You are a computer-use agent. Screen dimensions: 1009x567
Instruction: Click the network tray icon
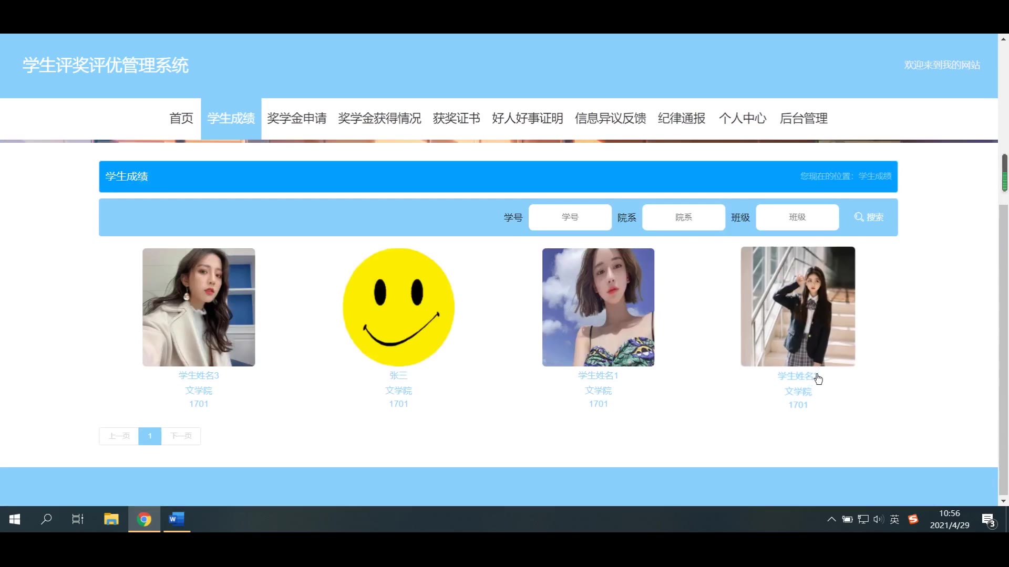(863, 519)
